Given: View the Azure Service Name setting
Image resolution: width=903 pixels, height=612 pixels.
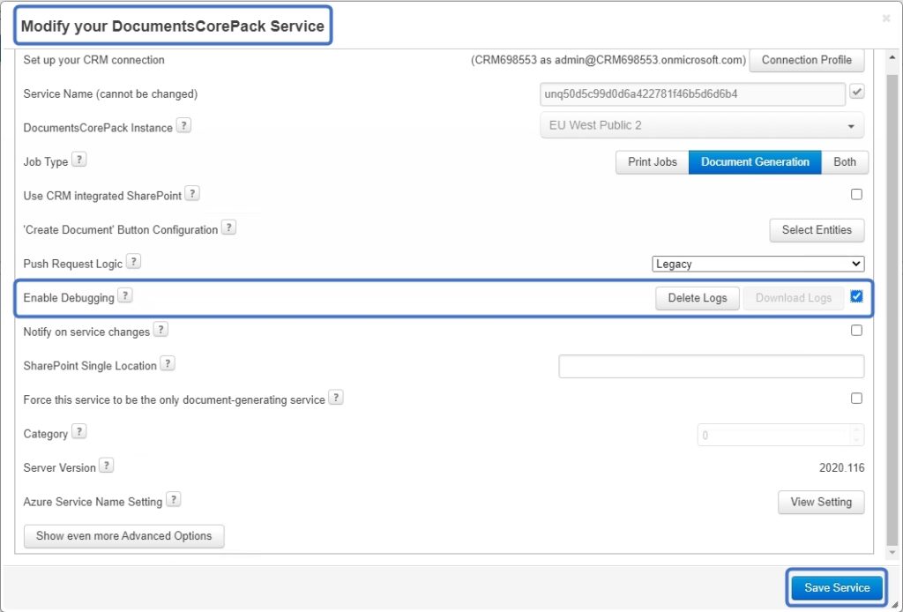Looking at the screenshot, I should (821, 502).
